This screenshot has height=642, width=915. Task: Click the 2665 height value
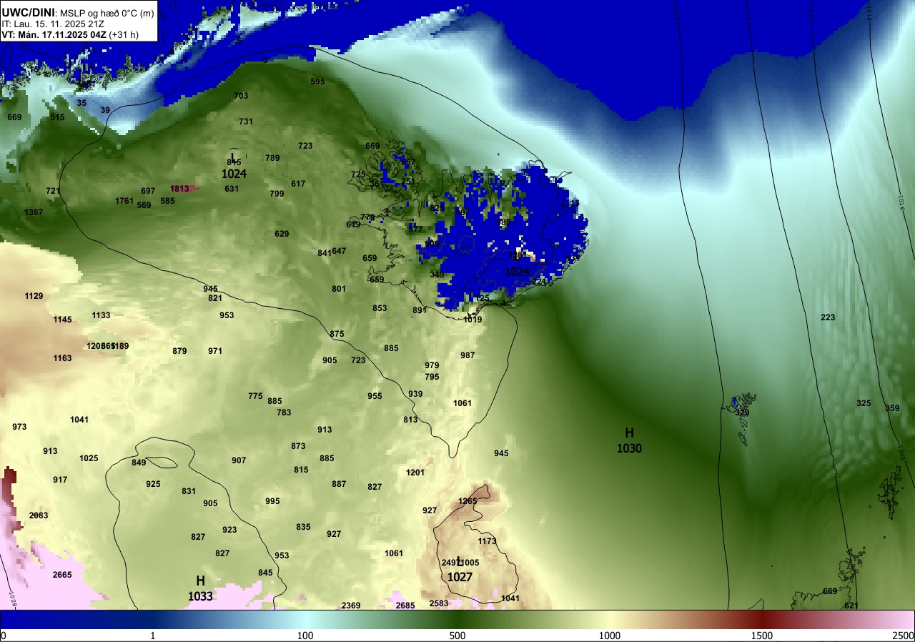pyautogui.click(x=62, y=575)
